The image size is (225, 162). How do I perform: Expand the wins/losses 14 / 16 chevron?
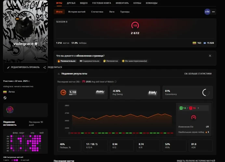(198, 108)
